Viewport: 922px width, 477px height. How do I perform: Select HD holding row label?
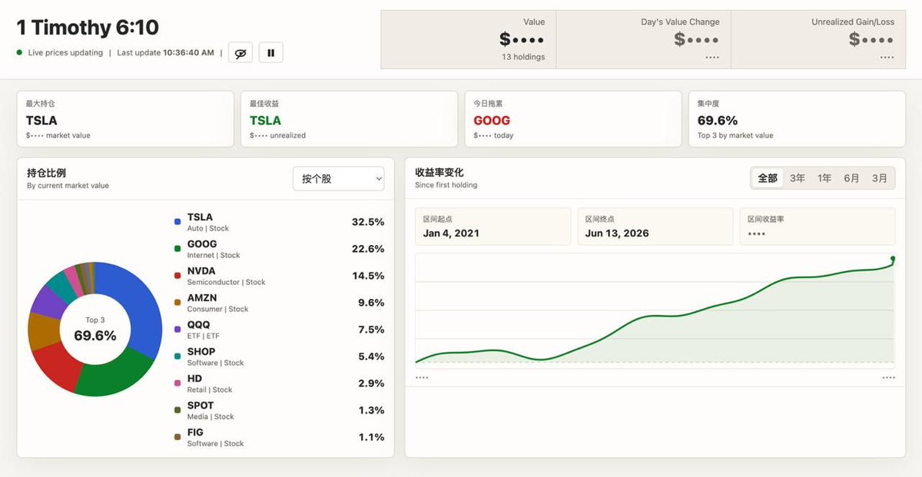click(194, 379)
